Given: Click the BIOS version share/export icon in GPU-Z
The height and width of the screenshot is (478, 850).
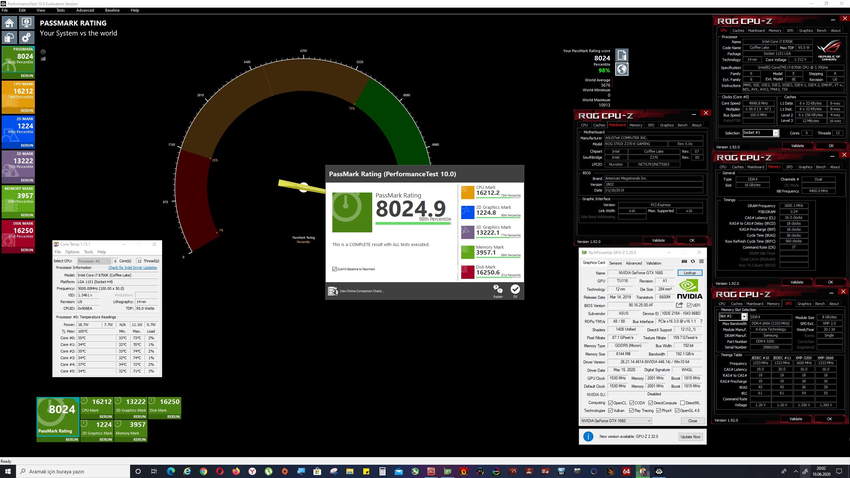Looking at the screenshot, I should [680, 305].
